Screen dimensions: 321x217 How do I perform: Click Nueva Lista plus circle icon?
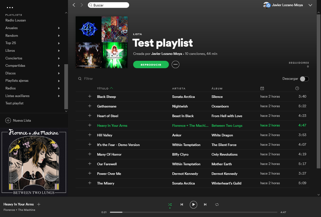tap(8, 120)
